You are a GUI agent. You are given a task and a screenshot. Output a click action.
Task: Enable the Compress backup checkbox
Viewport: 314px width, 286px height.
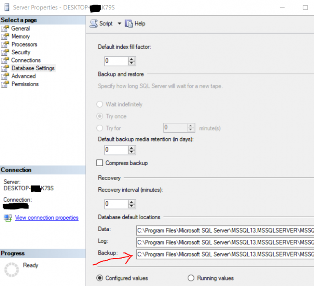(100, 163)
